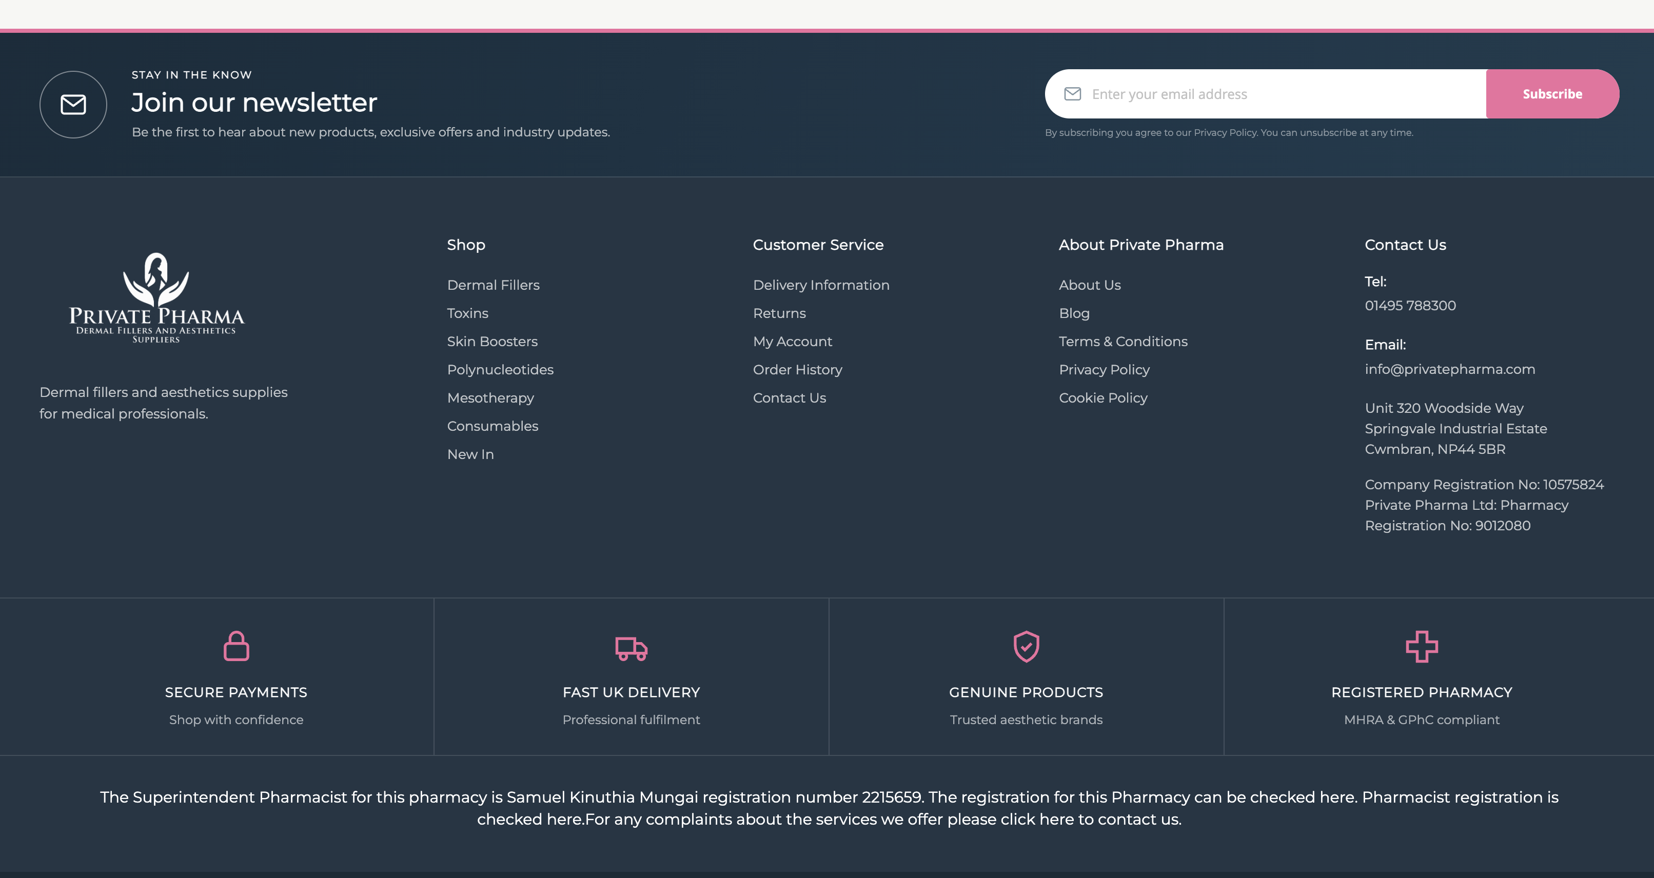Open the Mesotherapy link
The width and height of the screenshot is (1654, 878).
coord(490,398)
